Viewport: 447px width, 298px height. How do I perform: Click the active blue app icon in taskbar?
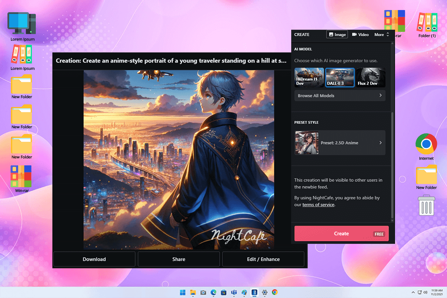tap(254, 292)
